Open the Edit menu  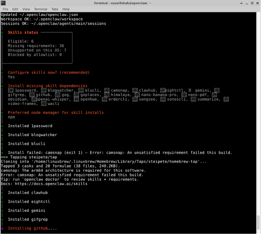[x=15, y=9]
